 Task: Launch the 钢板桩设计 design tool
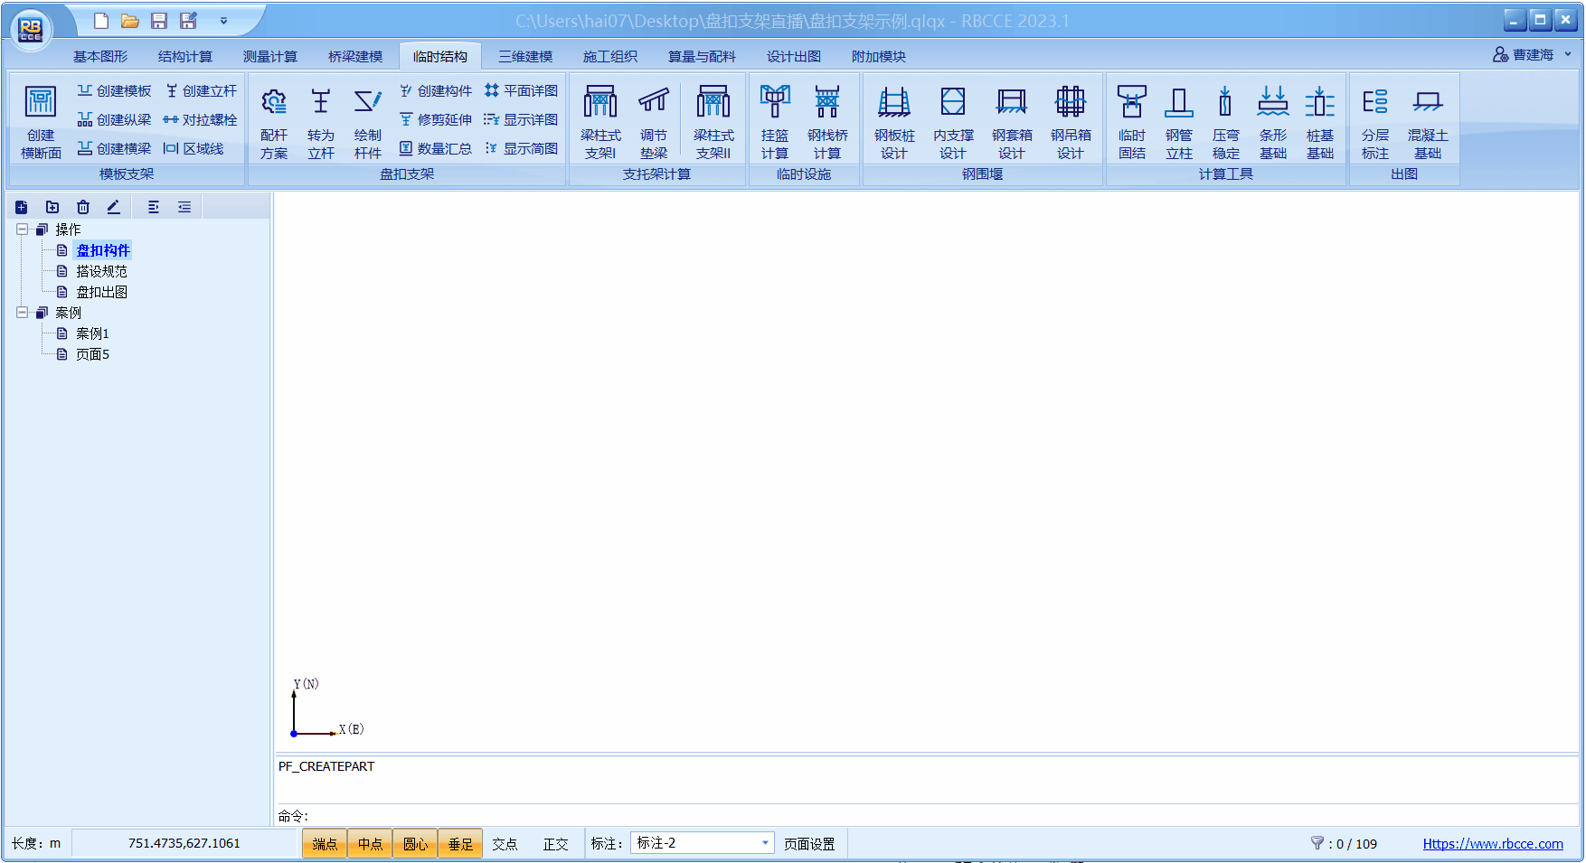[x=893, y=120]
